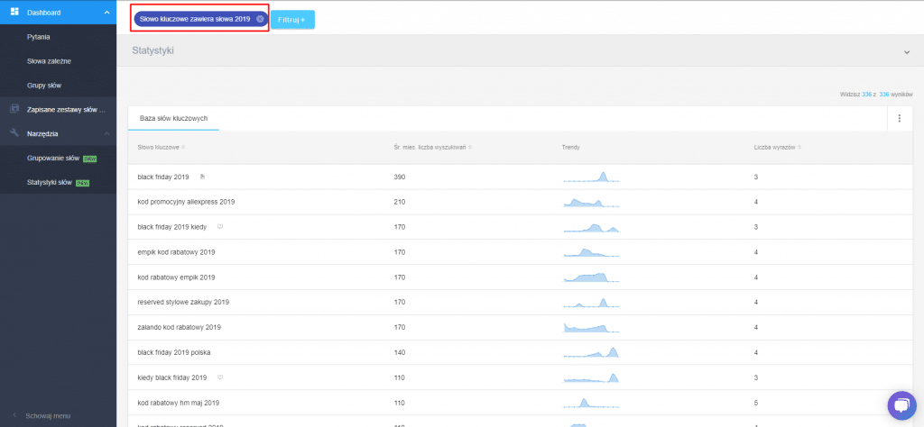The image size is (924, 427).
Task: Select the Baza słów kluczowych tab
Action: pos(173,118)
